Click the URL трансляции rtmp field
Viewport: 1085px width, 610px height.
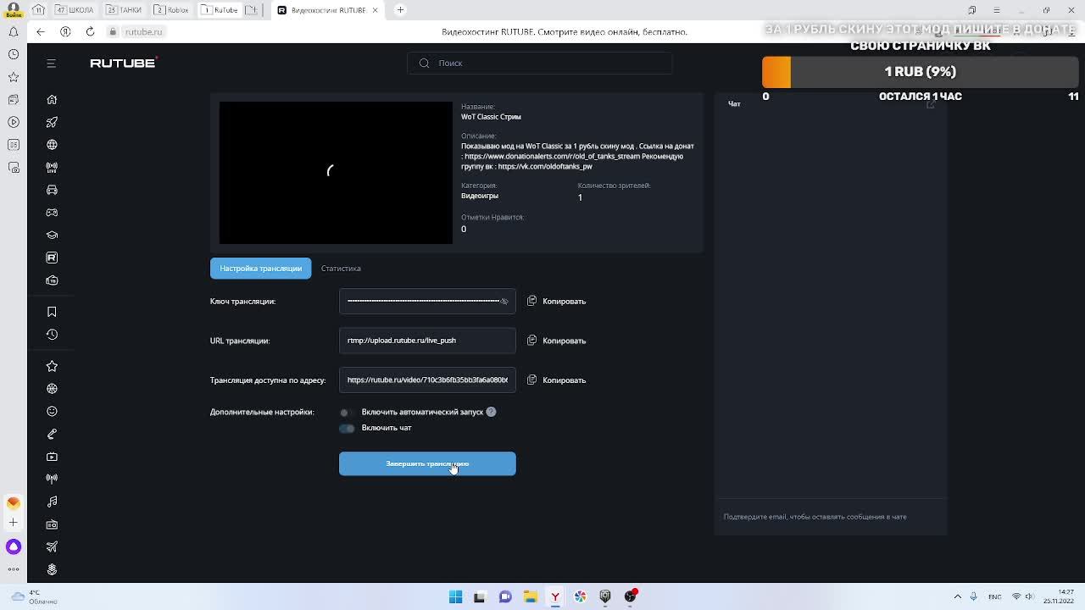pyautogui.click(x=427, y=341)
